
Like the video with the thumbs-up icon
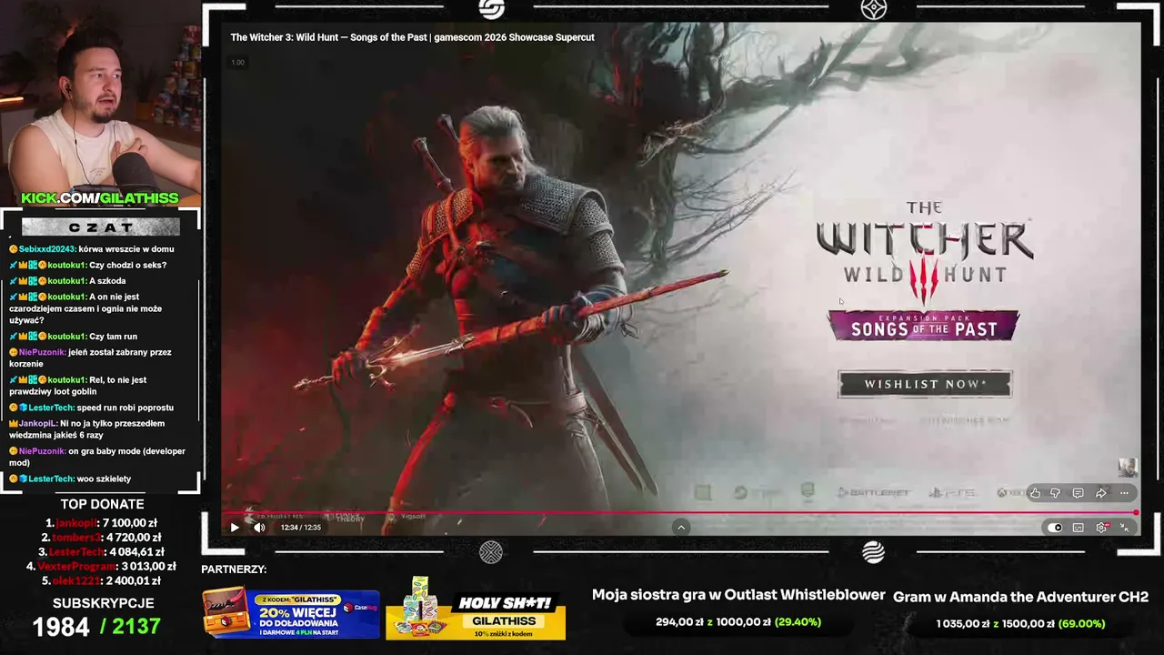1035,493
